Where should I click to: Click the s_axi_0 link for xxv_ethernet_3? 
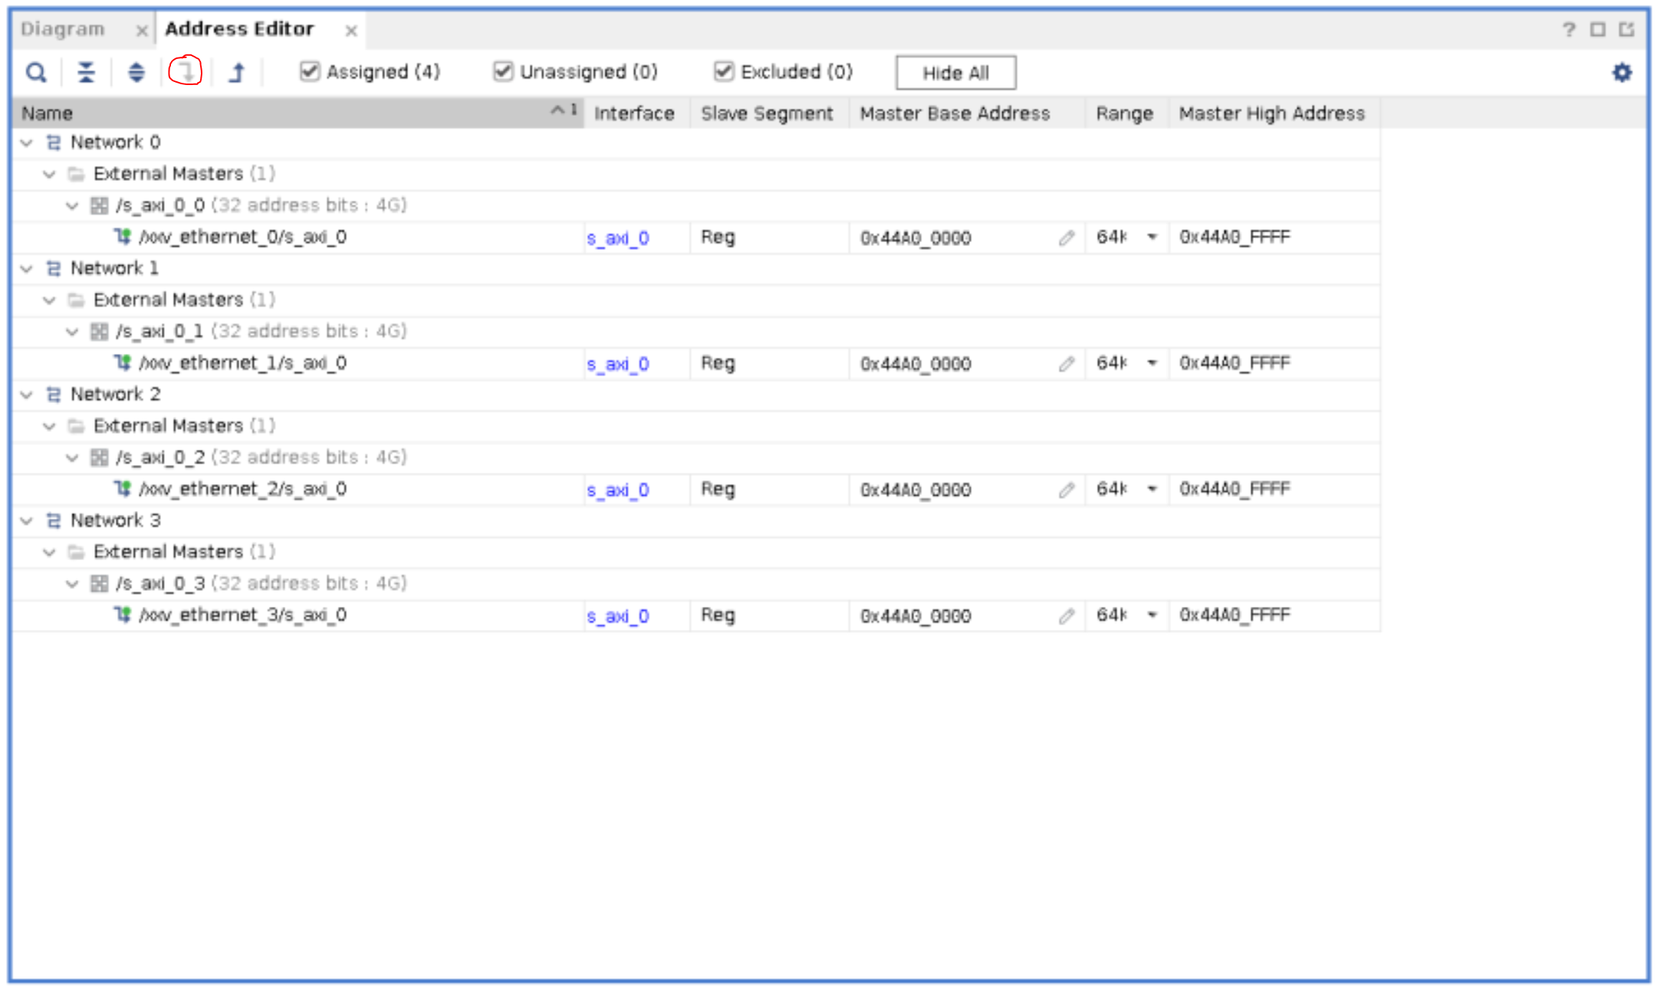[x=618, y=616]
